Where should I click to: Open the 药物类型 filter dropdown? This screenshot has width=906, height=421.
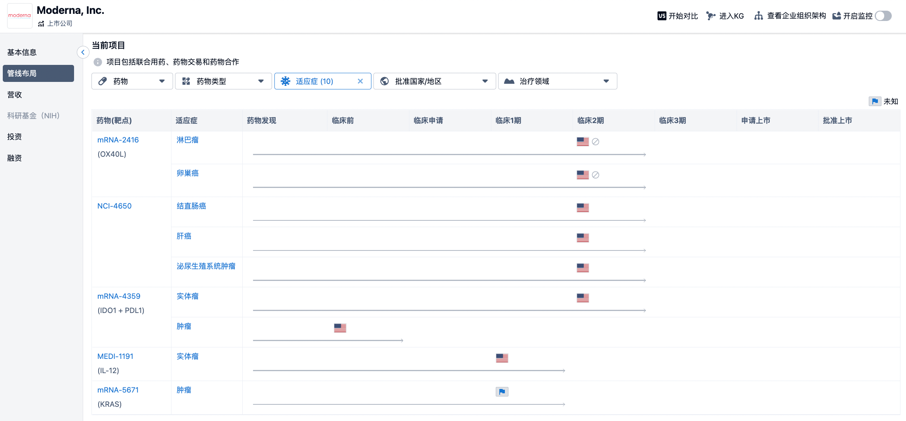223,81
